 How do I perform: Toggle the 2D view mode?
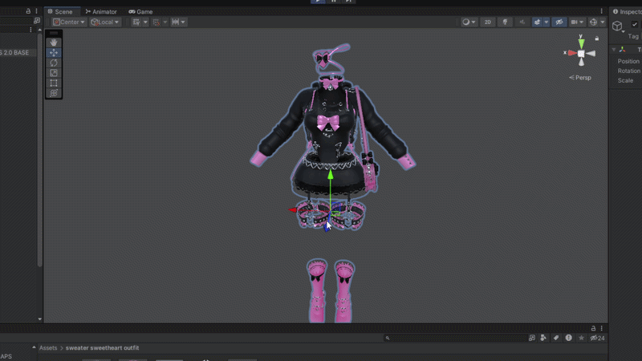coord(487,22)
